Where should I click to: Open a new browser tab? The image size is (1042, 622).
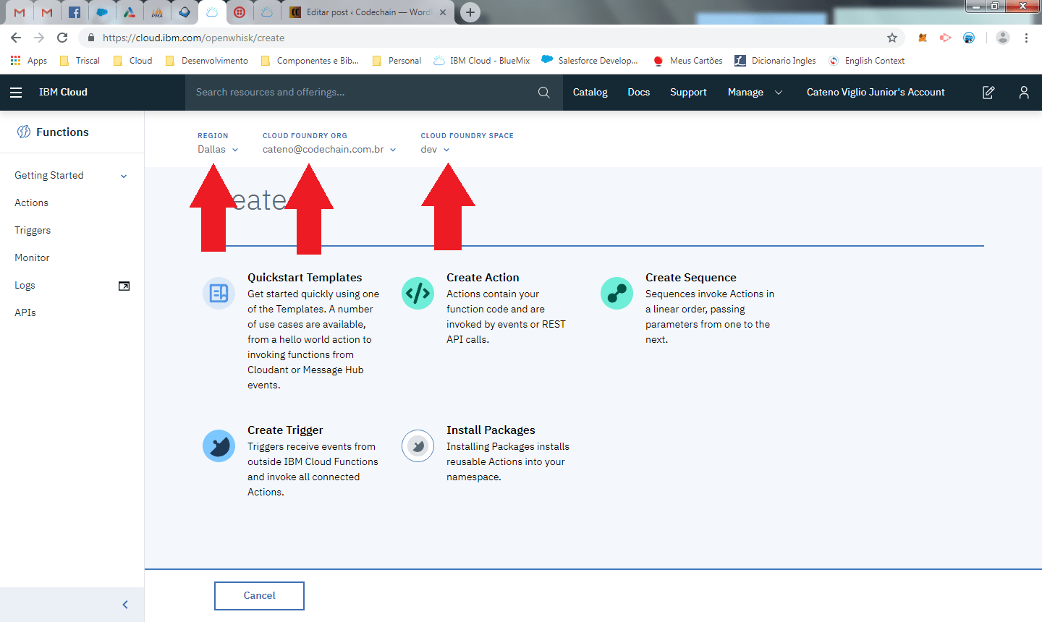(x=470, y=12)
